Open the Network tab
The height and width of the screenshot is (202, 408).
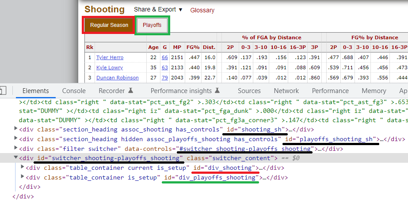(286, 90)
